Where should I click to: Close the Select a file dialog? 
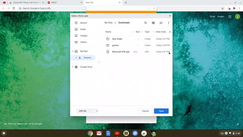tap(170, 16)
